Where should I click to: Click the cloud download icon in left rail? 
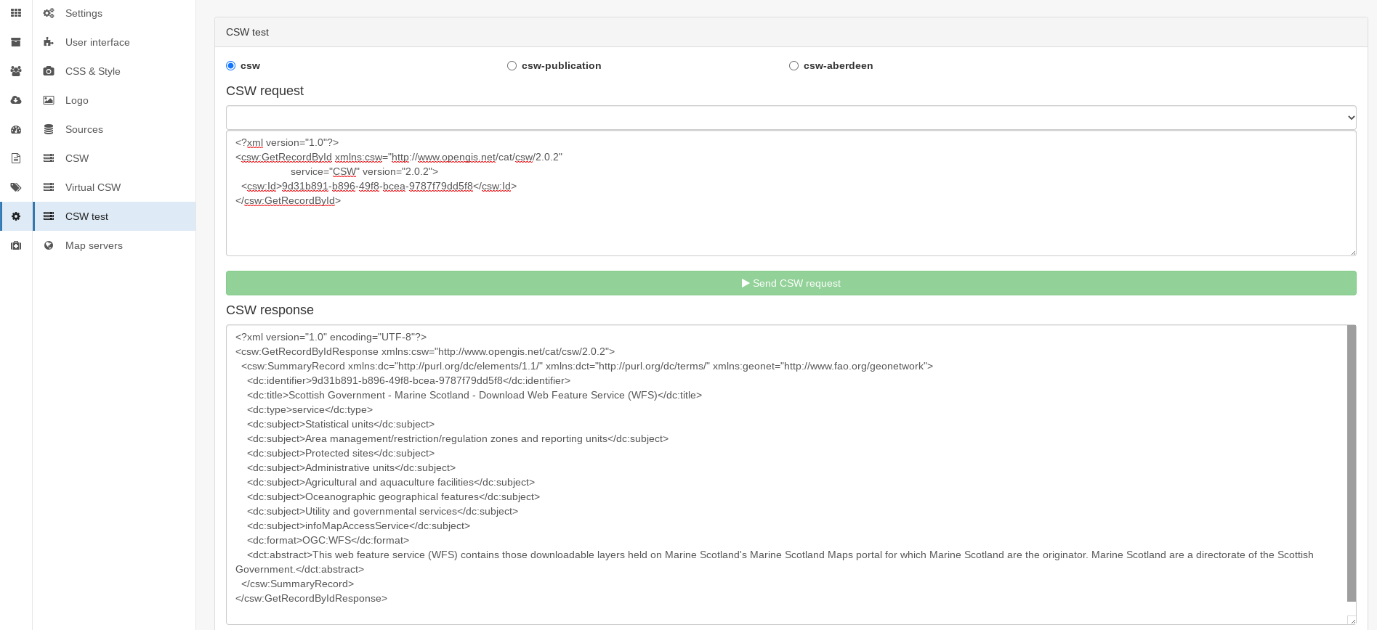click(x=16, y=100)
